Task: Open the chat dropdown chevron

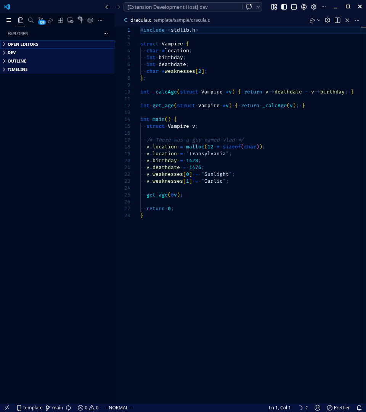Action: 258,7
